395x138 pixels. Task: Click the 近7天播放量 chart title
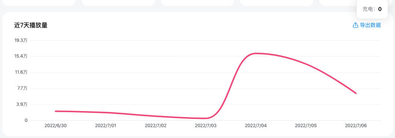tap(31, 25)
